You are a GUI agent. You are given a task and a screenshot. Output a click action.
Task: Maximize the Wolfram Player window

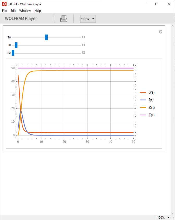pos(157,4)
